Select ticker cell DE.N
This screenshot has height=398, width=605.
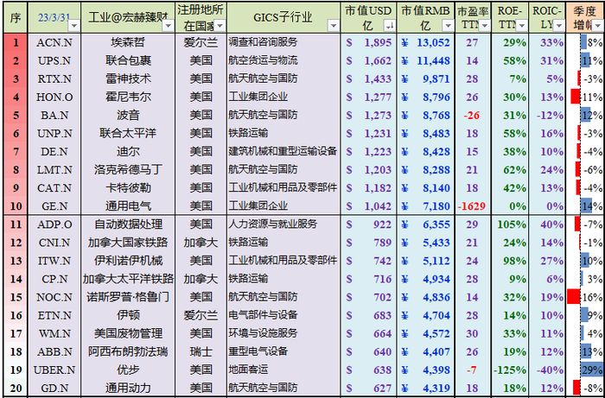coord(54,151)
